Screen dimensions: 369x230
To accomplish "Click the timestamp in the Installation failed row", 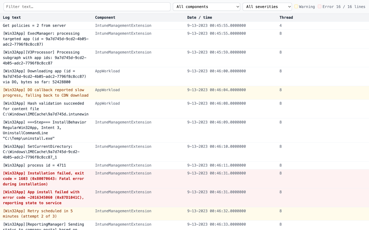I will coord(216,173).
